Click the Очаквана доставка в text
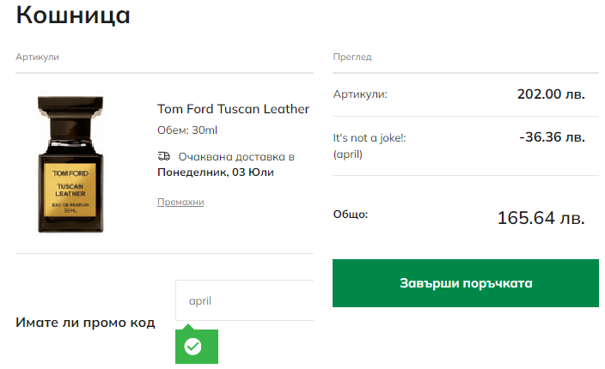 236,157
